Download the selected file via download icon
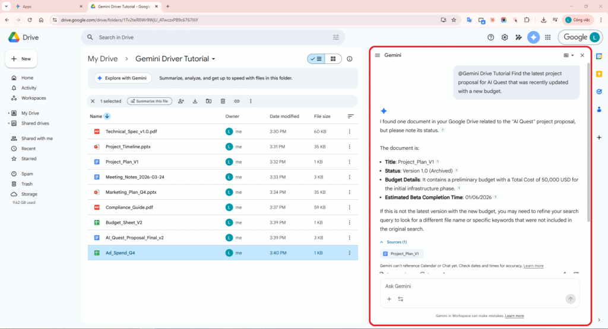608x329 pixels. point(195,101)
